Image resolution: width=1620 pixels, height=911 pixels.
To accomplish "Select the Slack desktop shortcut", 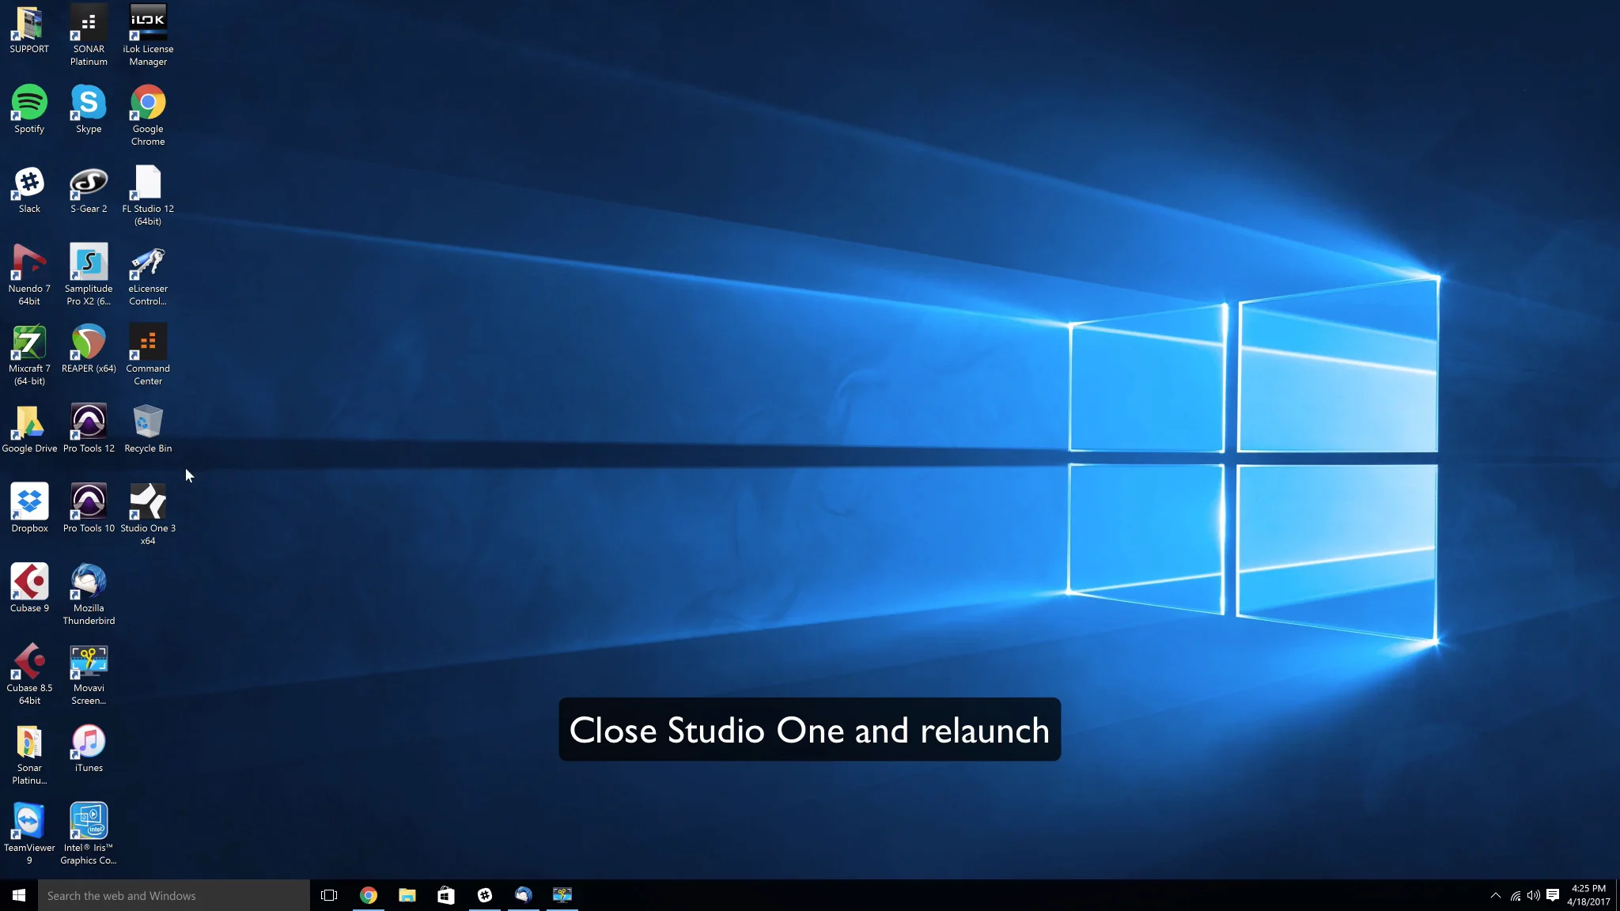I will tap(29, 190).
